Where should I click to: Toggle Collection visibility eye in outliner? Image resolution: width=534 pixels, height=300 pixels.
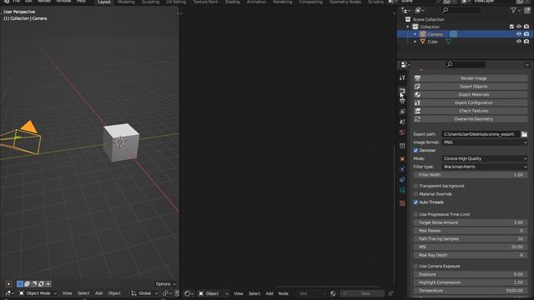[519, 27]
